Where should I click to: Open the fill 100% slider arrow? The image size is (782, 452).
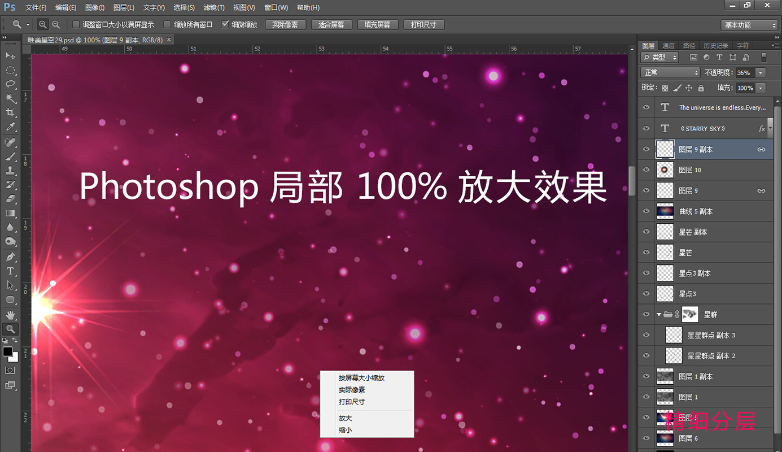click(x=761, y=88)
